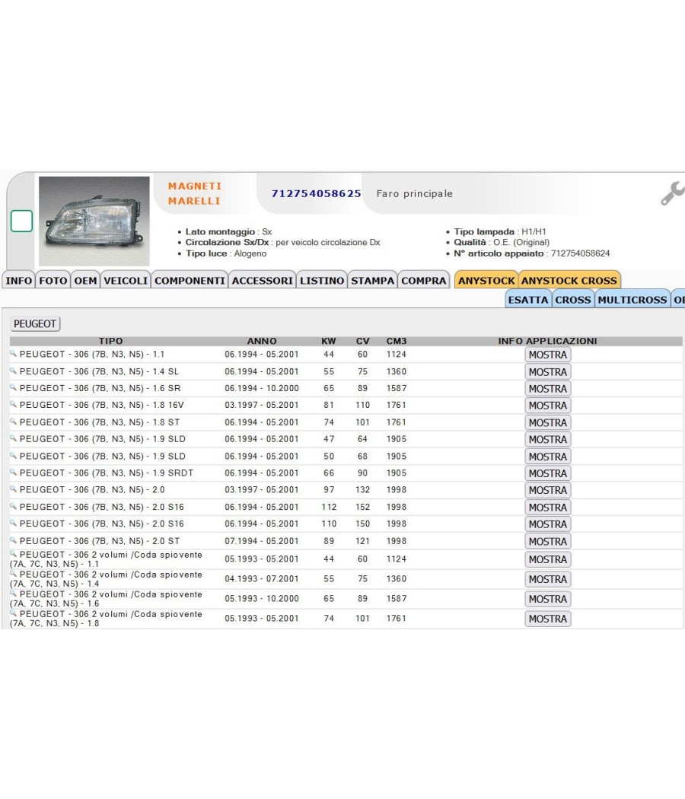
Task: Click magnifier icon beside 306 1.4 SL
Action: tap(13, 371)
